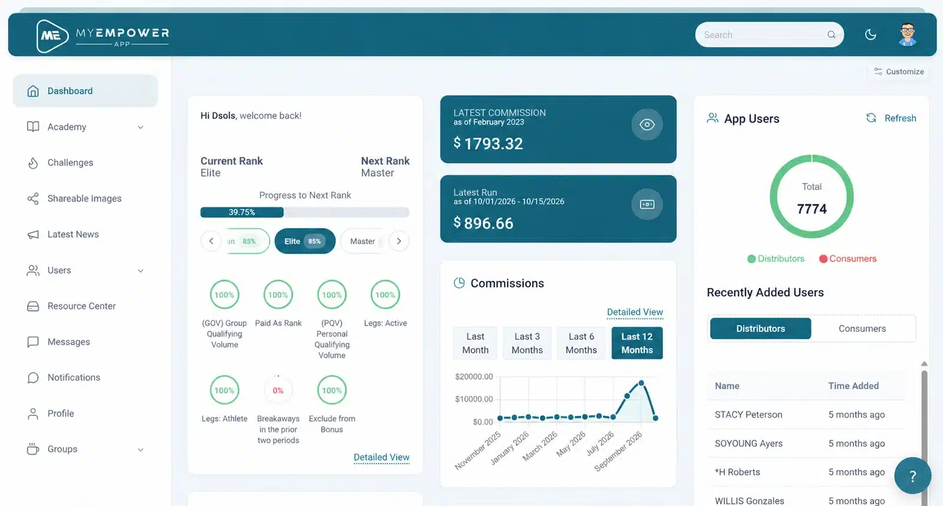This screenshot has width=943, height=506.
Task: Click the peak data point on commissions chart
Action: point(641,383)
